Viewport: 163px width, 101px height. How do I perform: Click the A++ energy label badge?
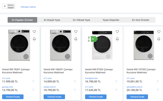coord(93,39)
